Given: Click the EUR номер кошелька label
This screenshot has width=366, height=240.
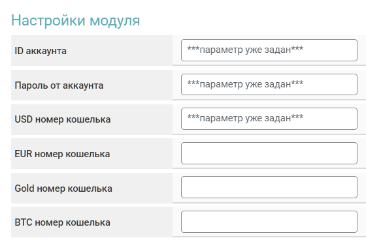Looking at the screenshot, I should coord(62,154).
